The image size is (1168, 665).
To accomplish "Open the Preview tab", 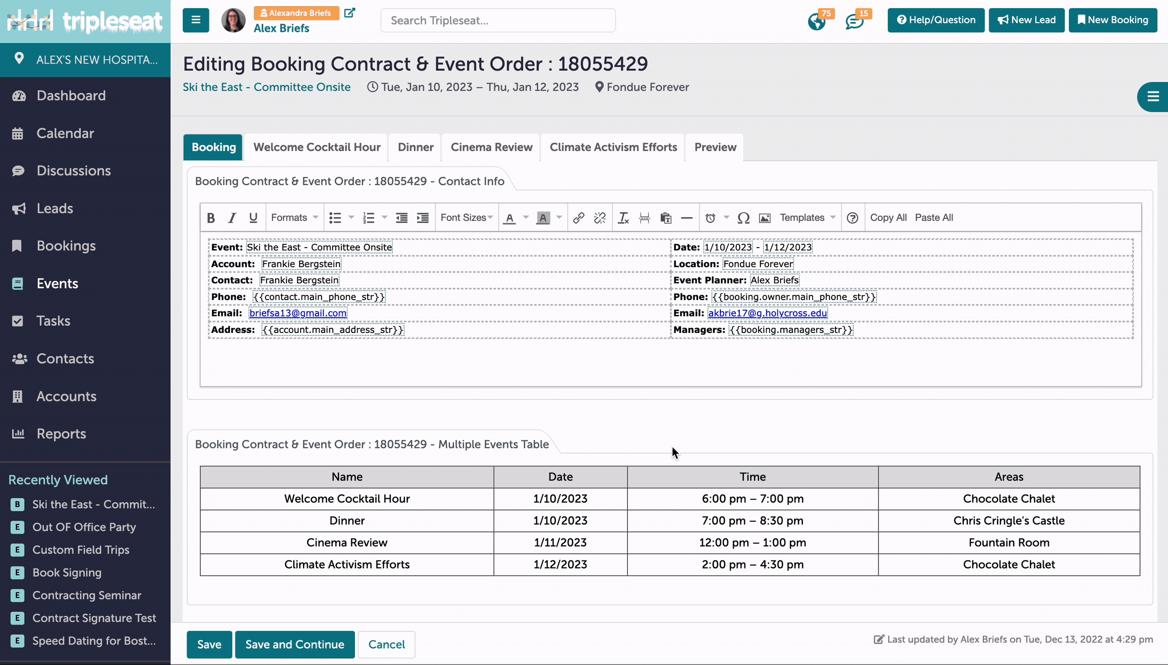I will point(715,147).
